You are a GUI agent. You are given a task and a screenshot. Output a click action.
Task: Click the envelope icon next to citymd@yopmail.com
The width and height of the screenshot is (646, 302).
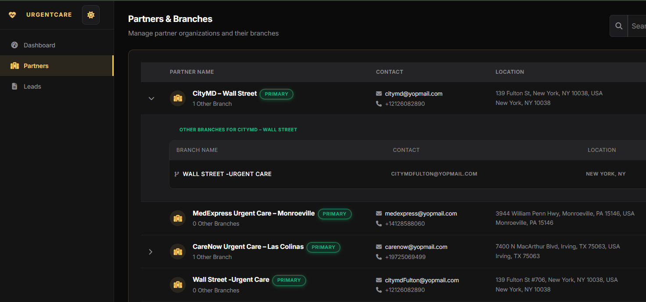[379, 93]
